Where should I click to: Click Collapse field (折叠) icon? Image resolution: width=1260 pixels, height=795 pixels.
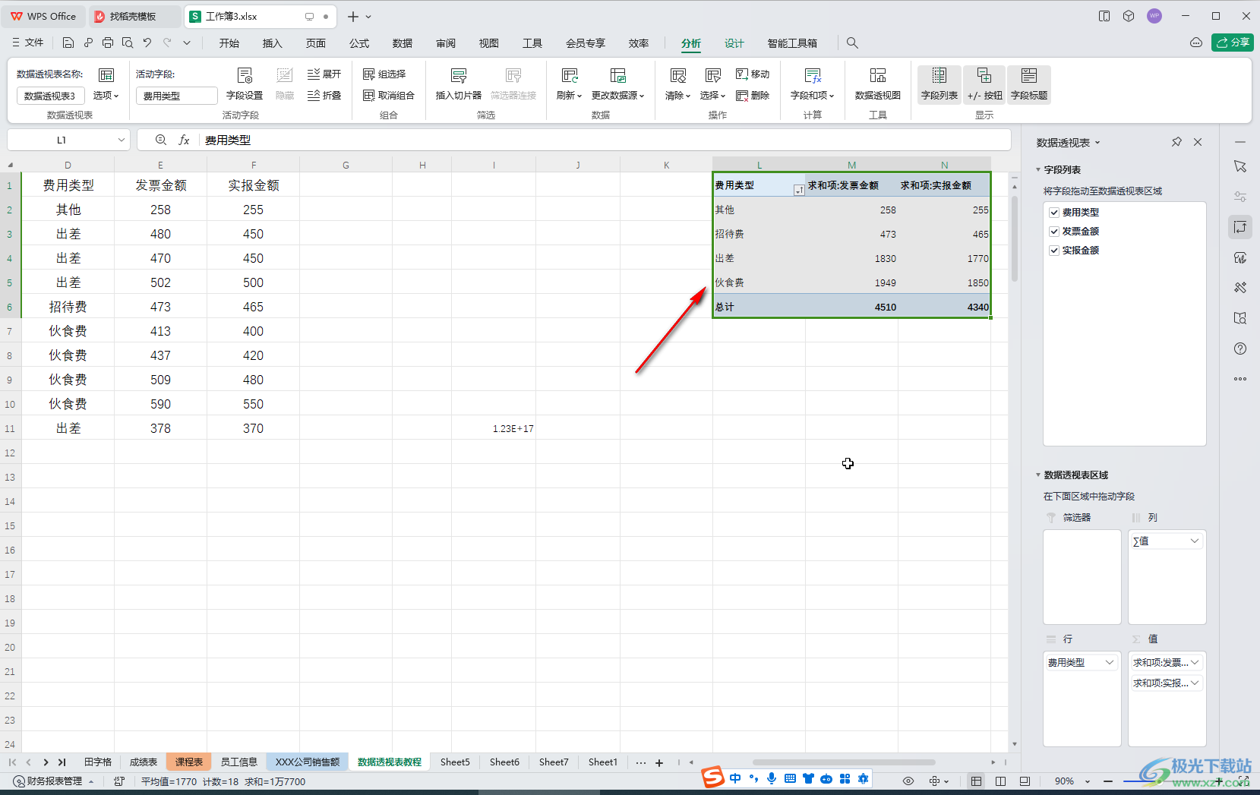pos(313,95)
